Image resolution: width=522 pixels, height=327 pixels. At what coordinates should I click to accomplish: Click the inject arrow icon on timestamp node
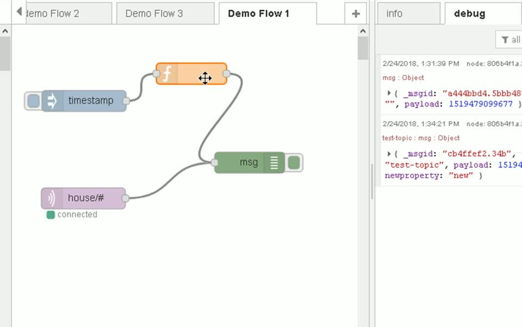(51, 100)
